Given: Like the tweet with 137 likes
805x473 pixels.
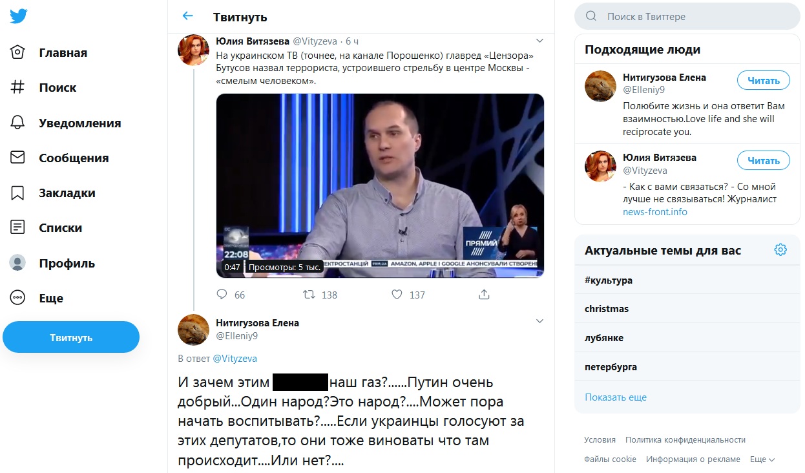Looking at the screenshot, I should click(x=397, y=294).
